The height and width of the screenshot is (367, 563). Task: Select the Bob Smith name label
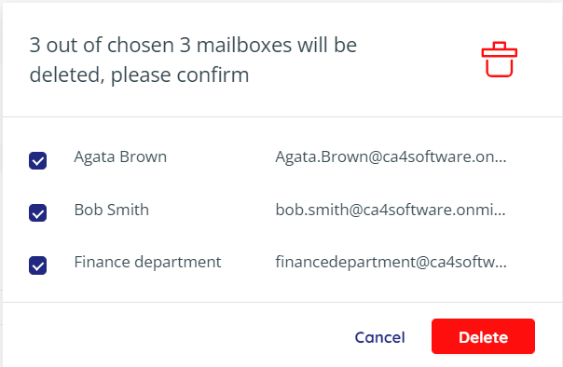click(x=111, y=210)
